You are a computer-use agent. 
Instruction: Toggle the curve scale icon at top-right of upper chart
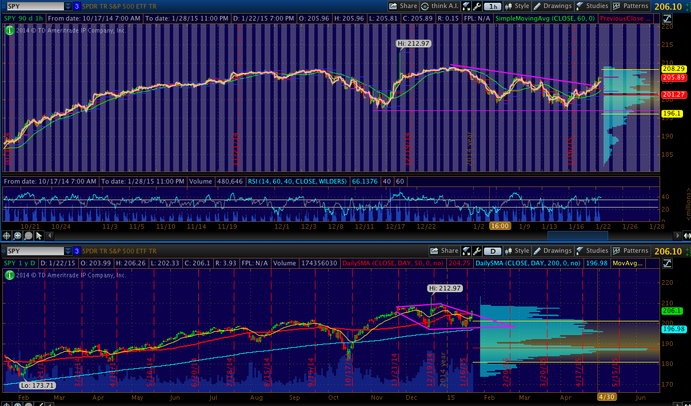point(668,18)
